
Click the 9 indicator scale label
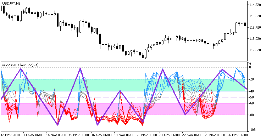250,64
